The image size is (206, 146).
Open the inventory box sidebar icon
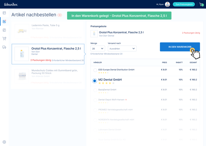(x=4, y=30)
